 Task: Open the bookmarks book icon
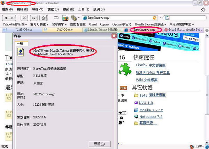[56, 18]
